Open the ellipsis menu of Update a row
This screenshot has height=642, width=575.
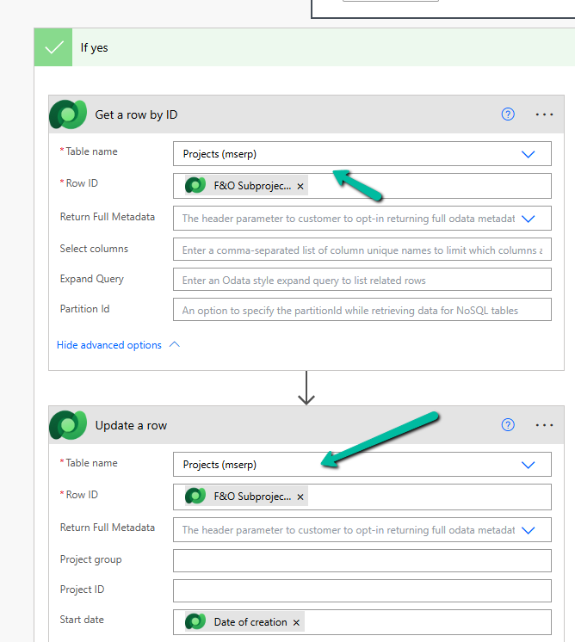(x=544, y=425)
